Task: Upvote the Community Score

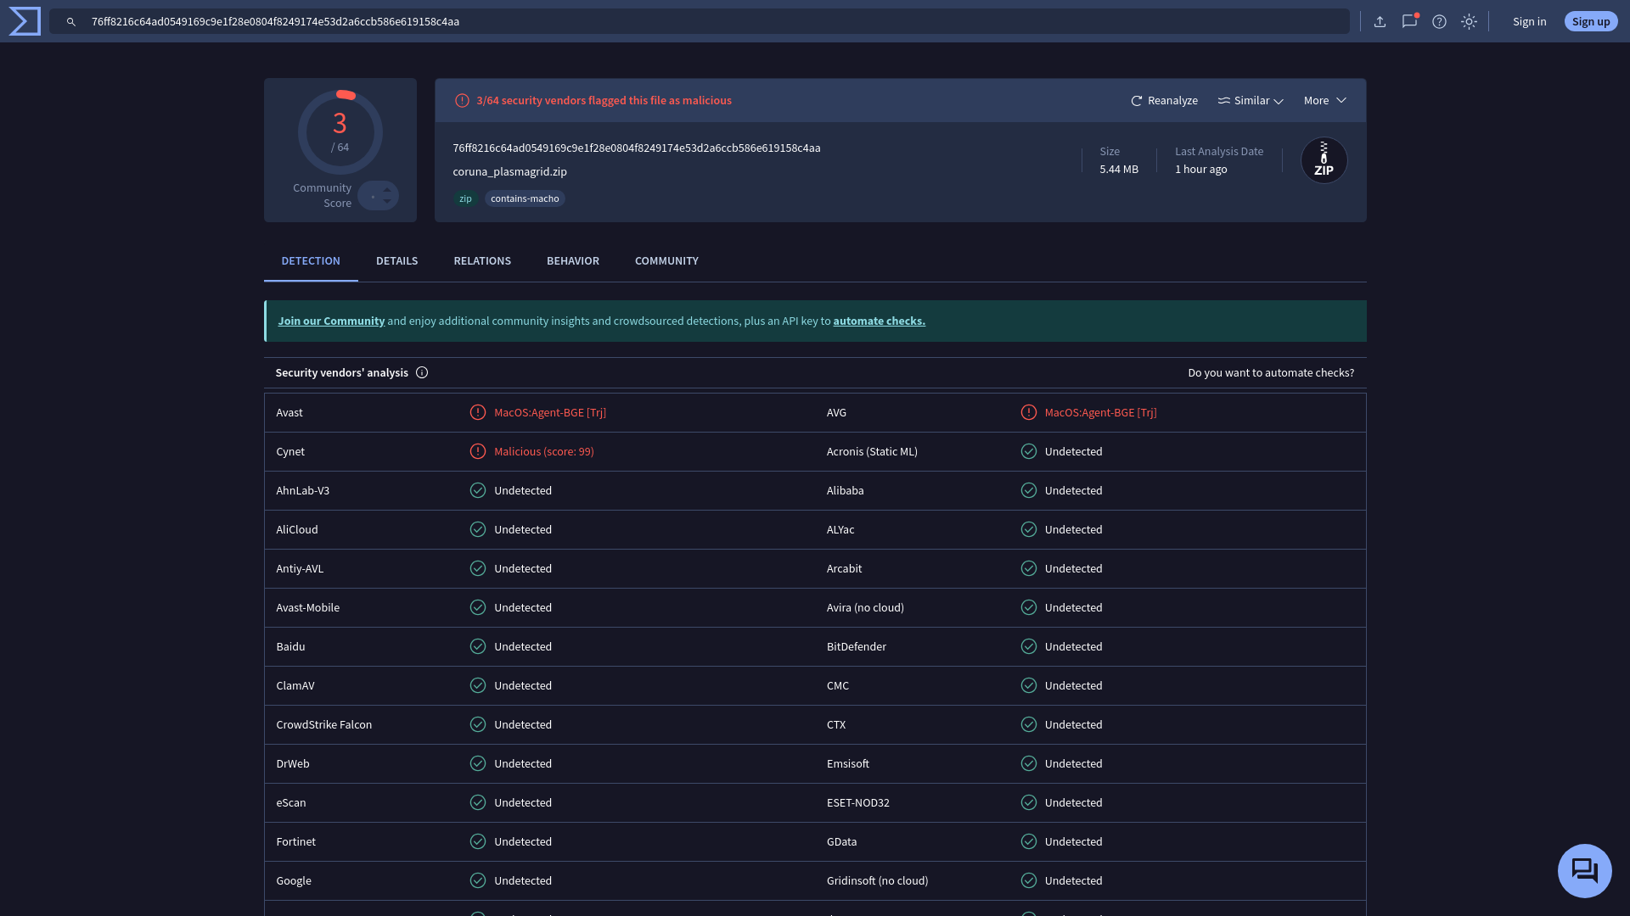Action: tap(387, 189)
